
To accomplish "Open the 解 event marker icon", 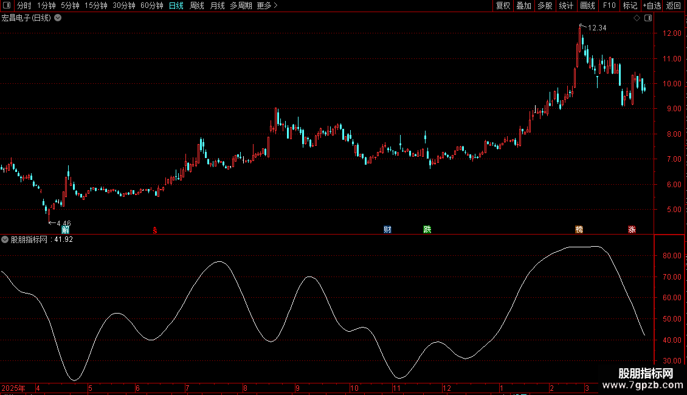I will pyautogui.click(x=66, y=230).
